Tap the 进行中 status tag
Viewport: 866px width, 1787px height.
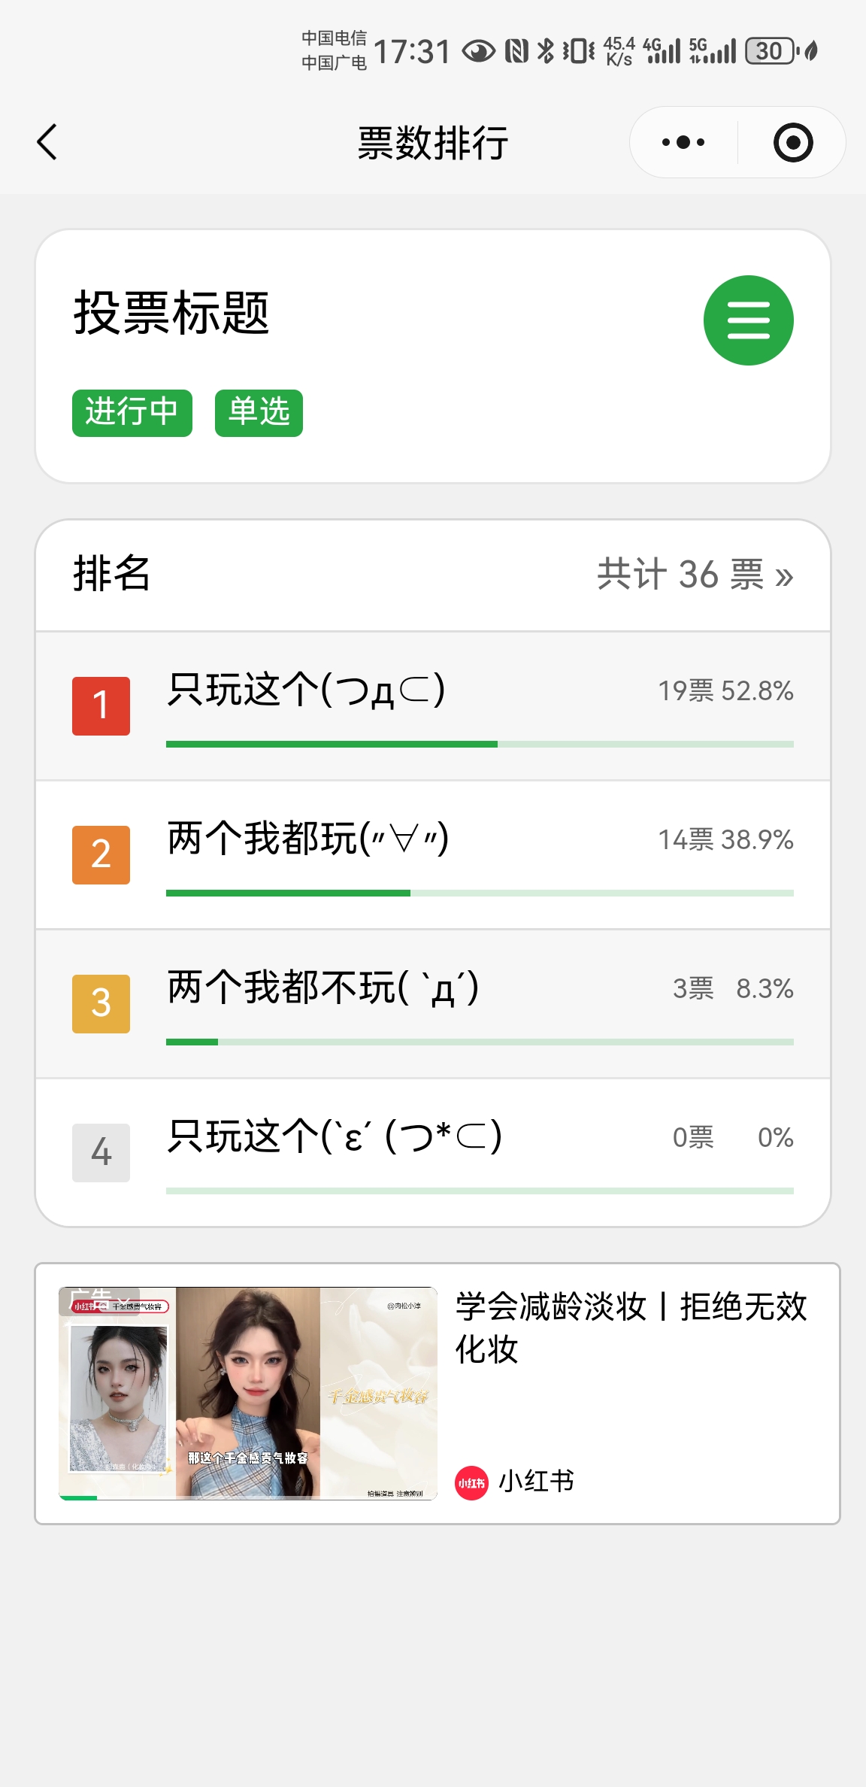click(132, 413)
